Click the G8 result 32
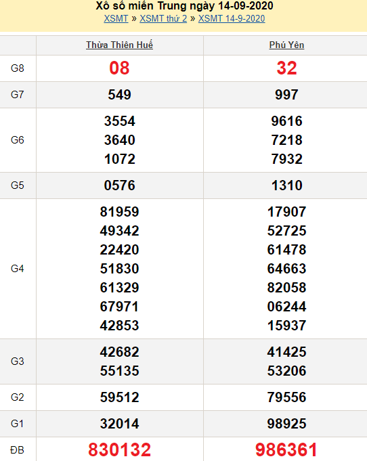This screenshot has width=367, height=461. (x=286, y=68)
